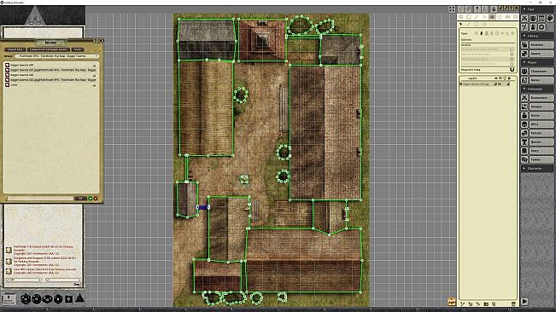Select the pointer tool in LOS toolbar
Screen dimensions: 556x312
[x=460, y=25]
